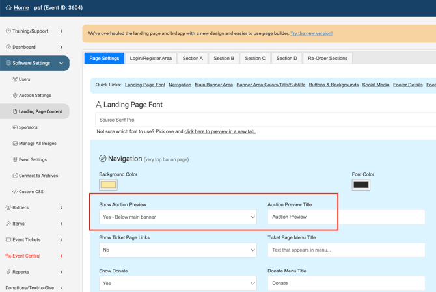Click the 'Try the new version!' link

311,33
